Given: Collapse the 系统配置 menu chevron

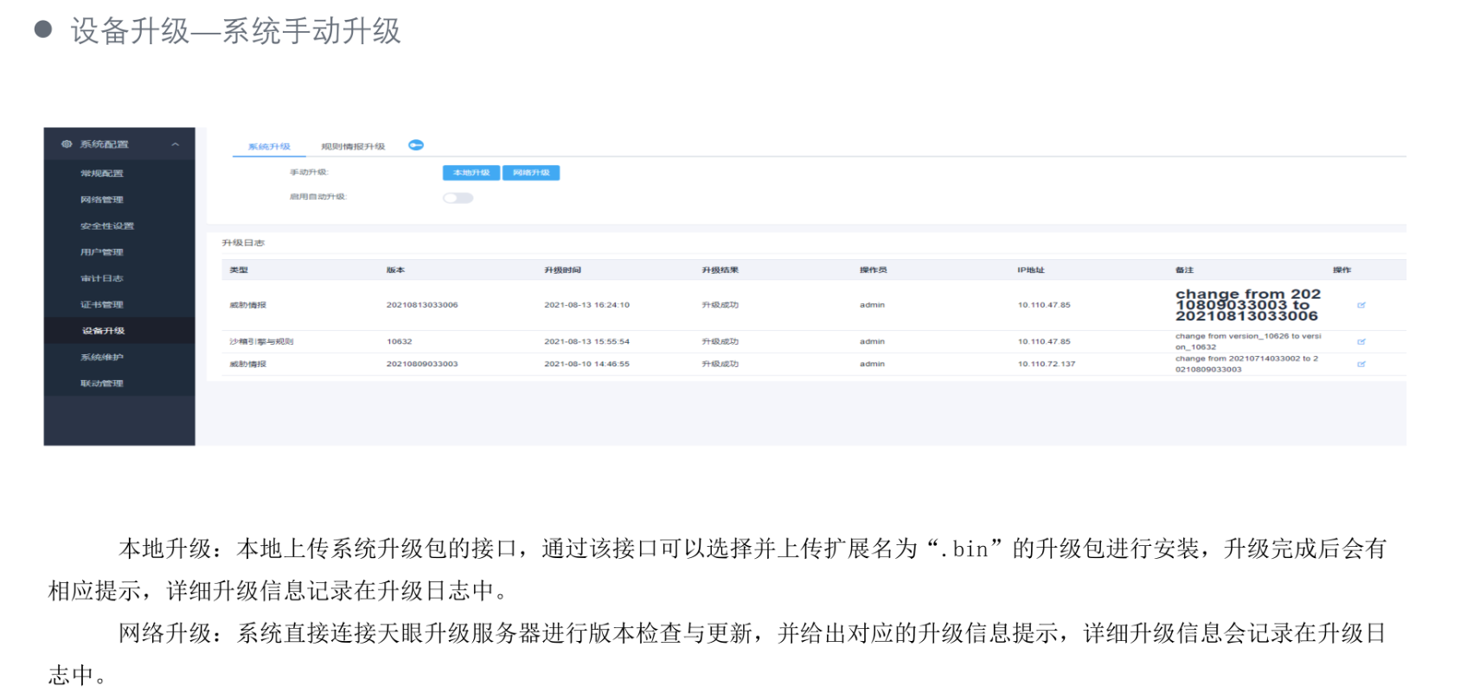Looking at the screenshot, I should [176, 144].
